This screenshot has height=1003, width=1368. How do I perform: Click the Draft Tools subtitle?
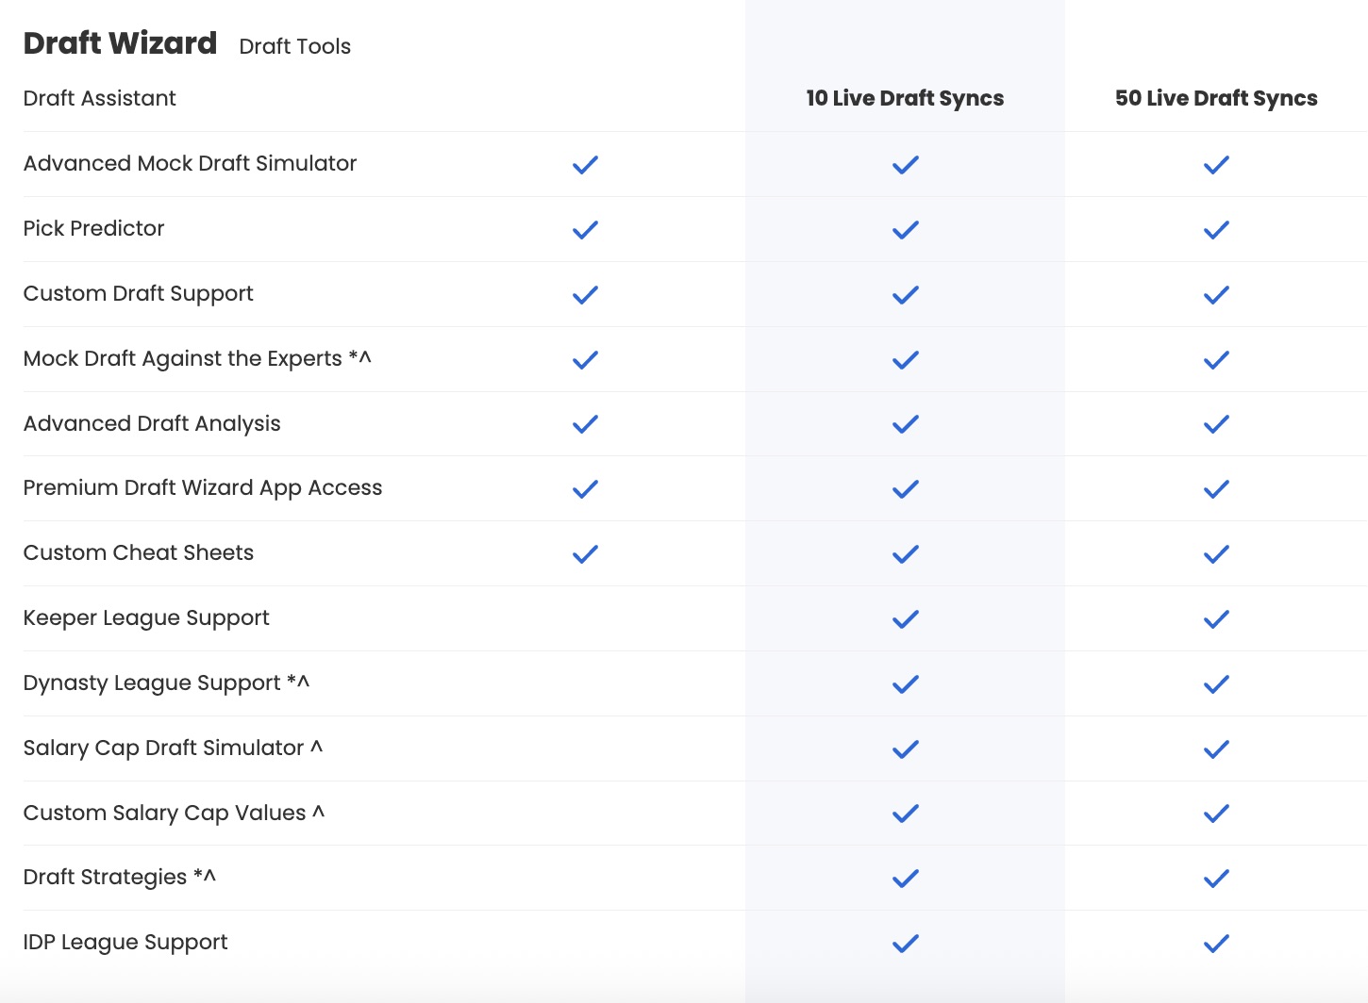pos(294,46)
